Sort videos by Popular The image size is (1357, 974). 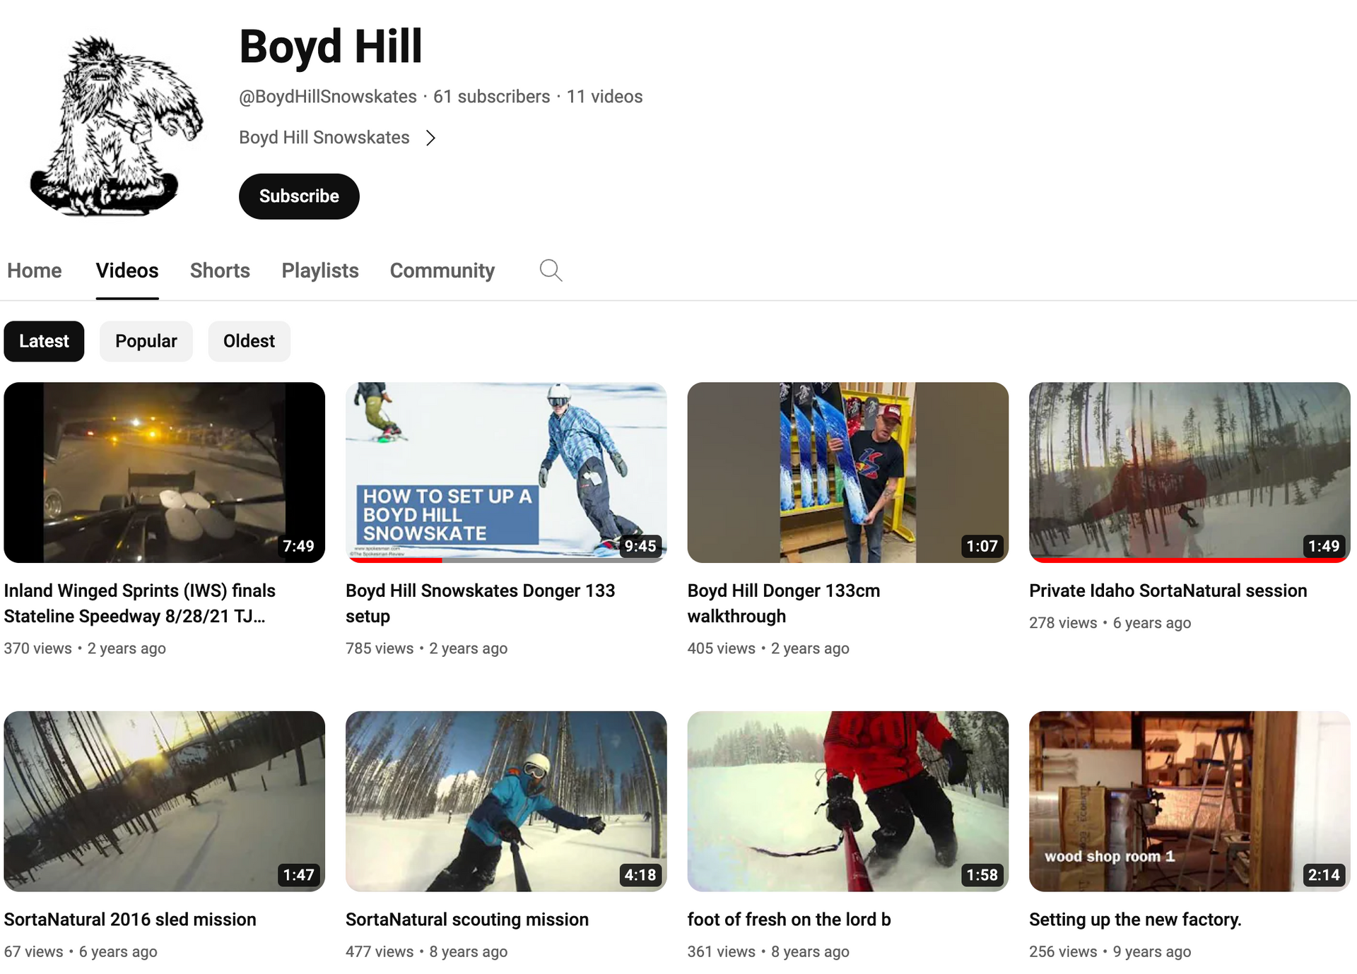pos(146,341)
